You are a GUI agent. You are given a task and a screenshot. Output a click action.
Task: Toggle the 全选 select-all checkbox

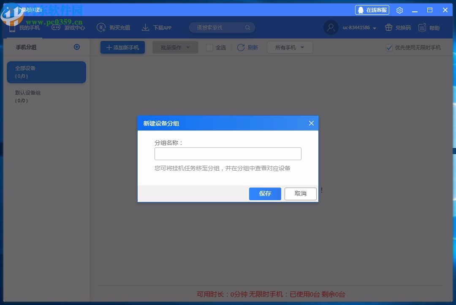[x=209, y=47]
